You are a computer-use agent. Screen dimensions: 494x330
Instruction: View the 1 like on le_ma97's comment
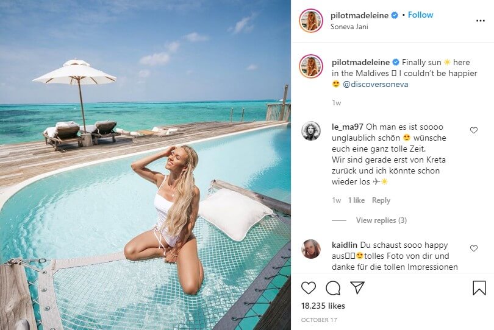point(356,200)
